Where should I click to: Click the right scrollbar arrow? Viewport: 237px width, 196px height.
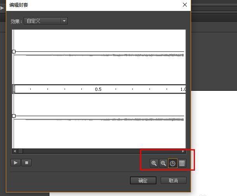pyautogui.click(x=183, y=151)
